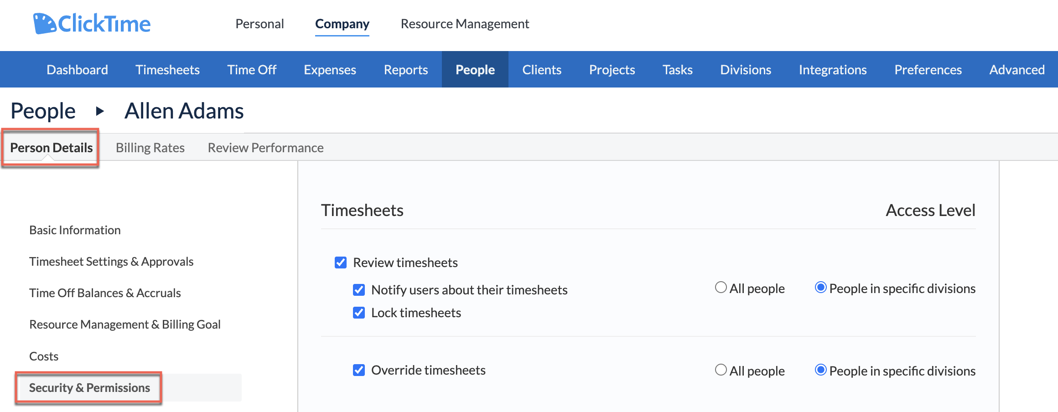
Task: Click the People breadcrumb heading
Action: [x=43, y=111]
